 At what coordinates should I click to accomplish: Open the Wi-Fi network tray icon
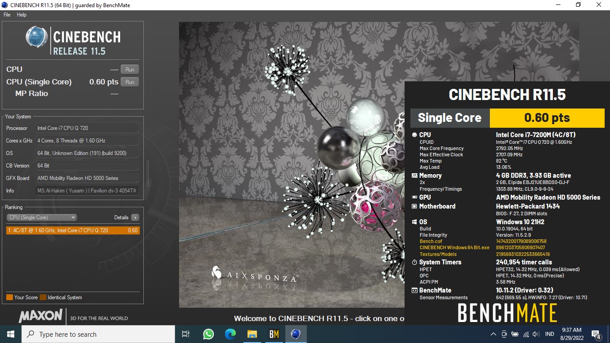526,334
